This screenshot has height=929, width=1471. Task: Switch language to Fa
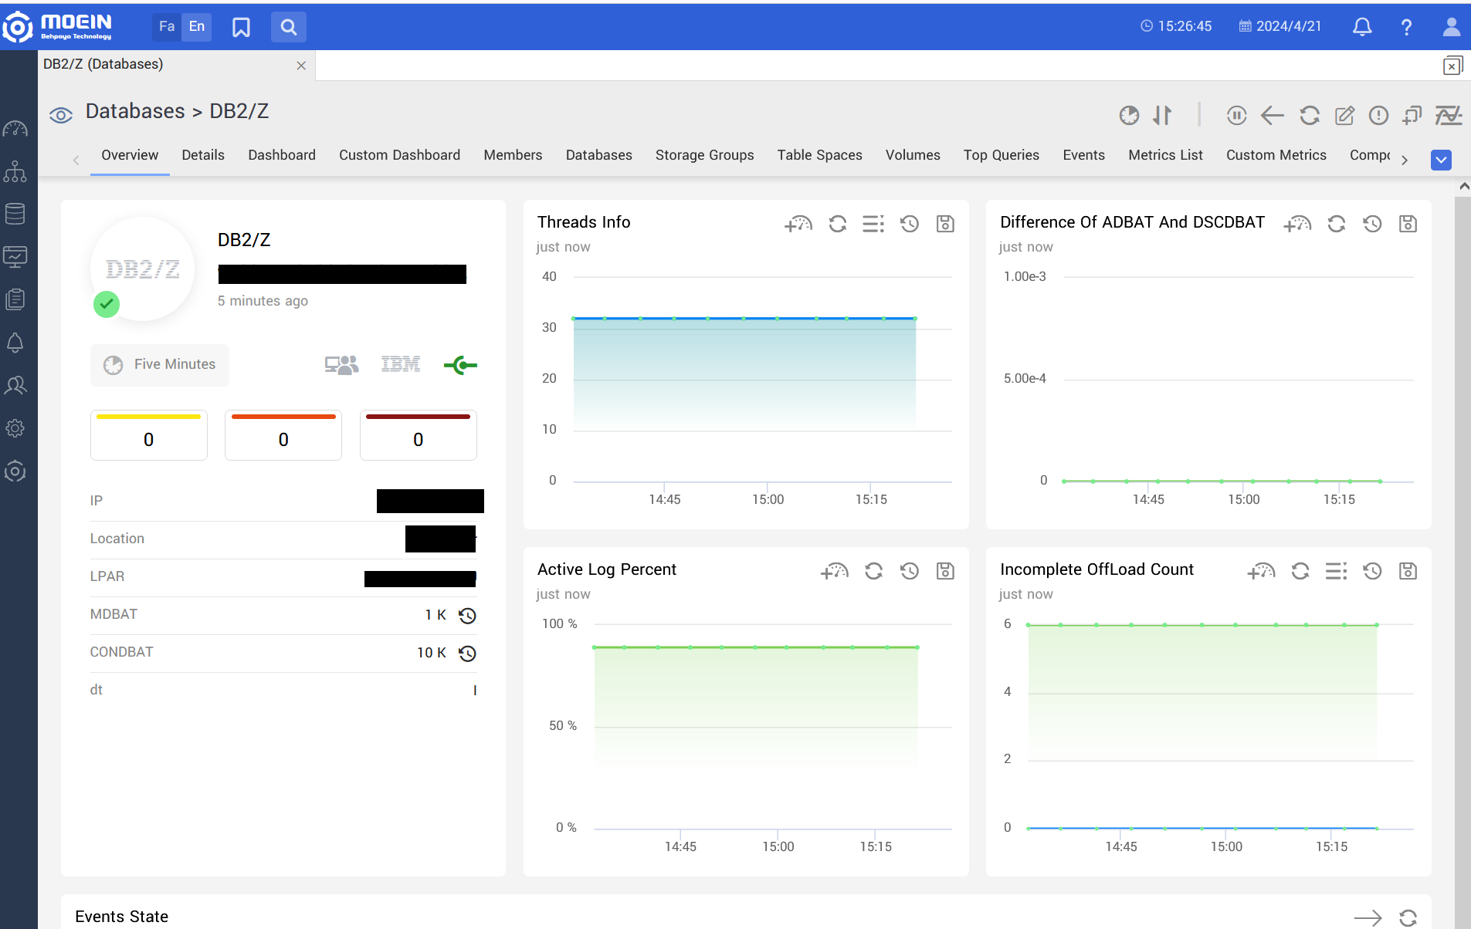(167, 26)
